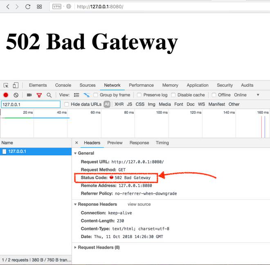Enable Hide data URLs checkbox
Viewport: 270px width, 265px height.
(x=67, y=104)
